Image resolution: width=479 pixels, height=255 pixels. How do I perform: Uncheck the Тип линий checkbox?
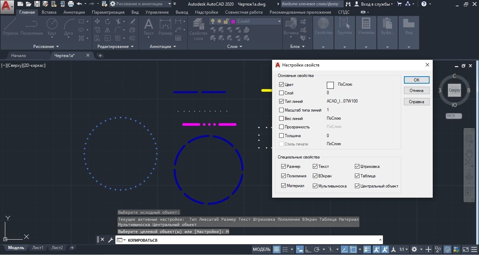click(x=282, y=101)
